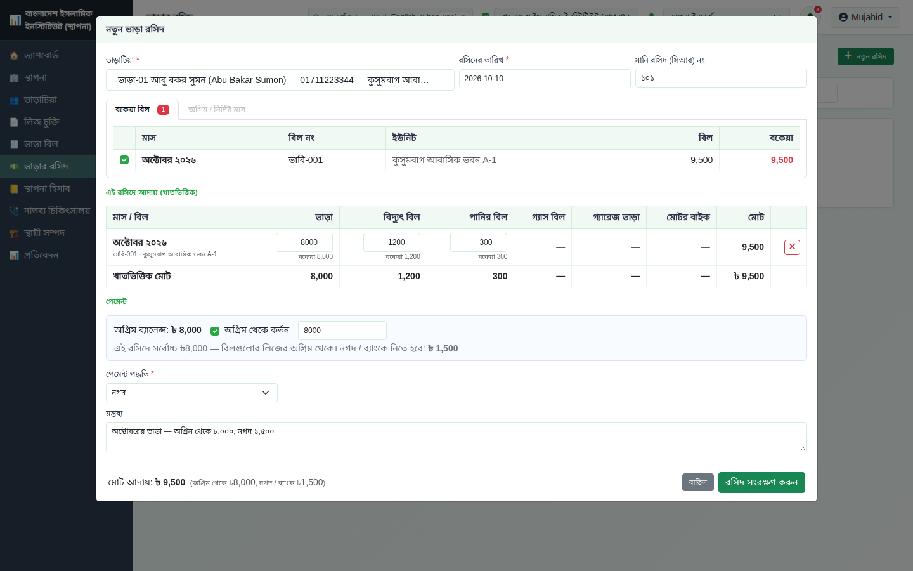Viewport: 913px width, 571px height.
Task: Click the tenants icon beside ভাড়াটিয়া in sidebar
Action: (14, 100)
